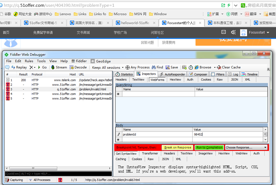Expand the Remove sessions dropdown arrow
Screen dimensions: 276x185
tap(35, 67)
